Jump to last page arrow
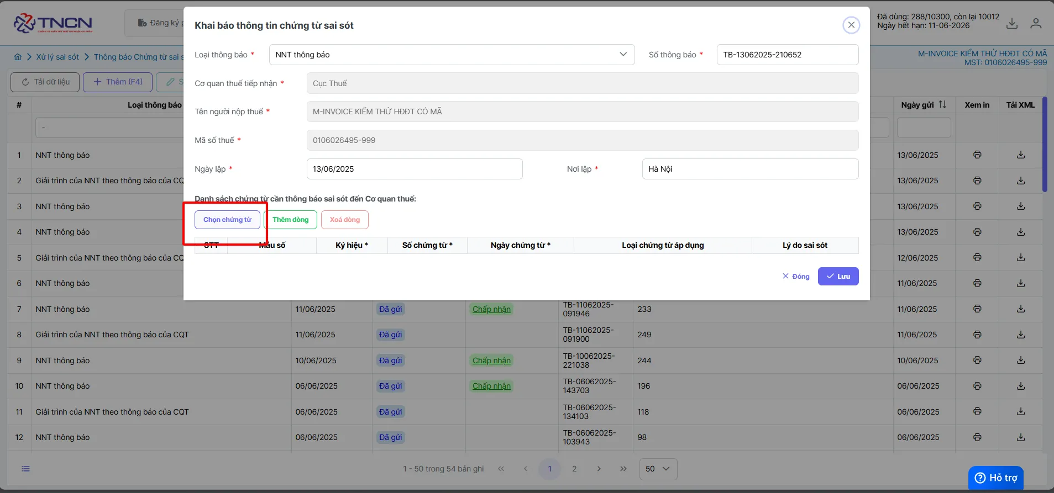Screen dimensions: 1054x493 pos(623,469)
